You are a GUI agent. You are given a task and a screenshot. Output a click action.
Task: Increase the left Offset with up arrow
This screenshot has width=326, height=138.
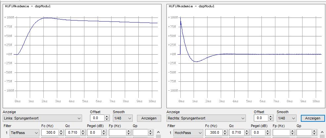(107, 116)
